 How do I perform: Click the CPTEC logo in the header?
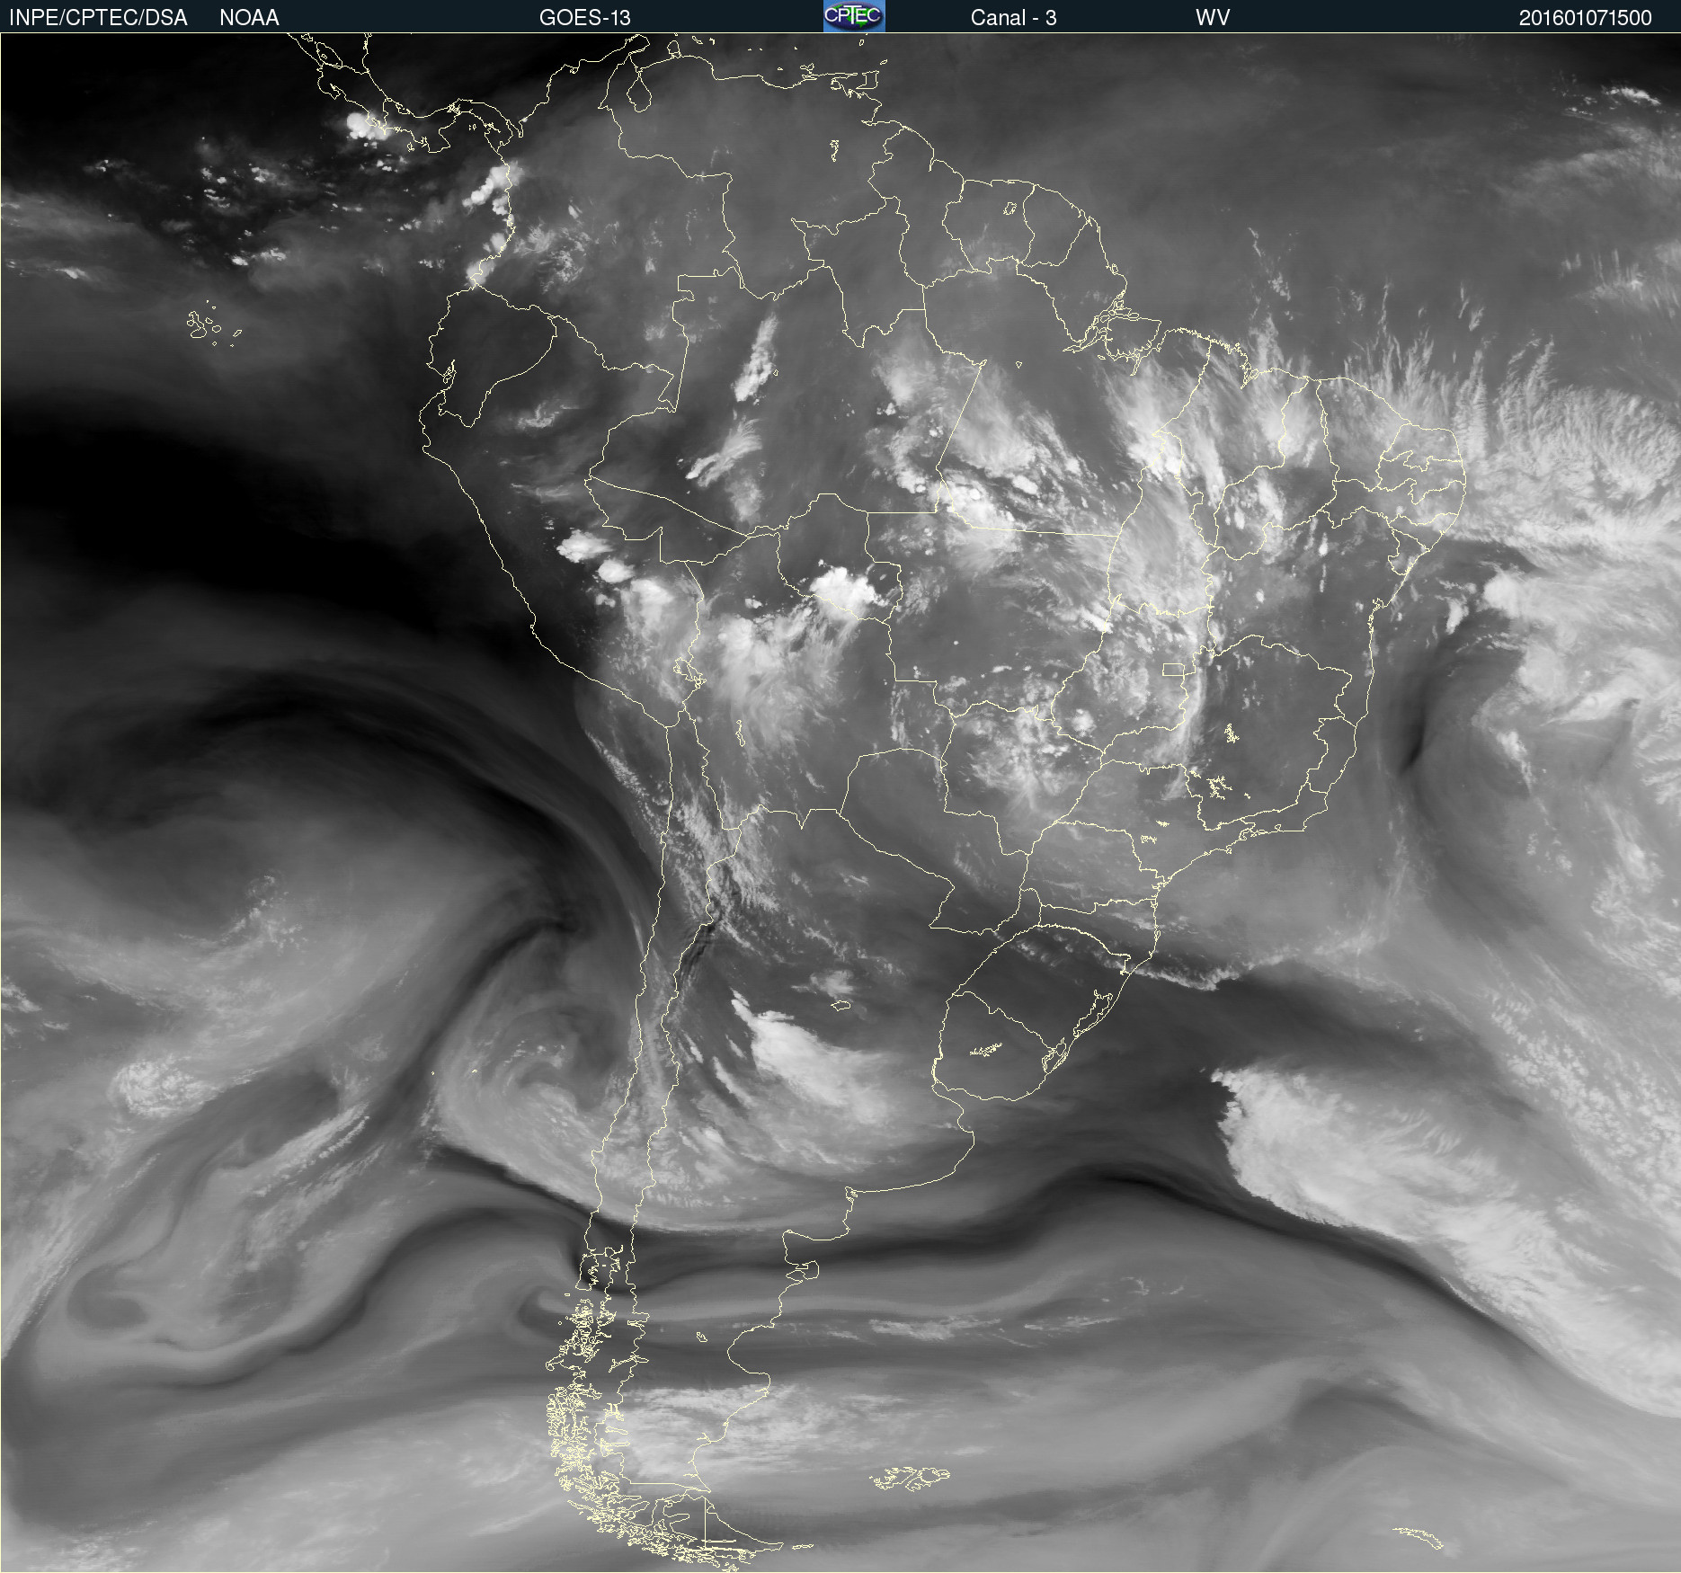854,16
